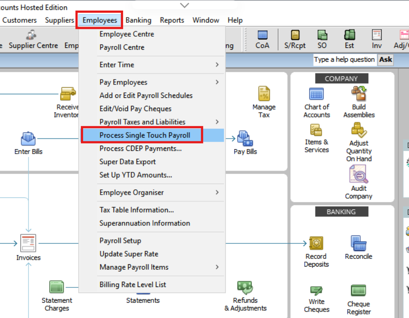Image resolution: width=409 pixels, height=318 pixels.
Task: Click the S/Rcpt toolbar icon
Action: [x=295, y=35]
